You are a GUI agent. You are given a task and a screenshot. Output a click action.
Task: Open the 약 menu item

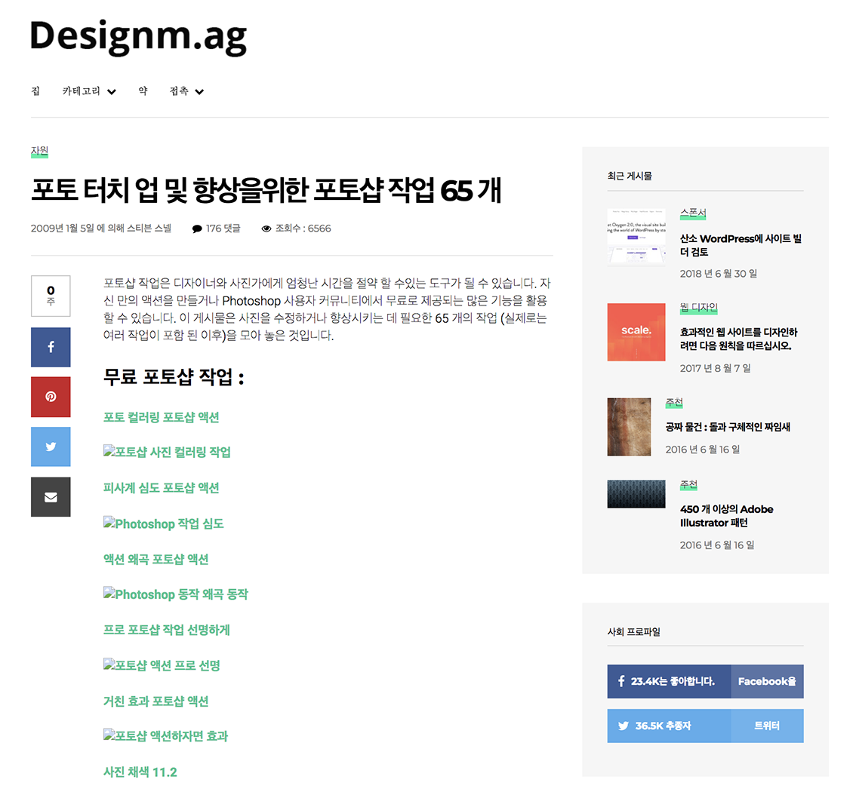(143, 91)
